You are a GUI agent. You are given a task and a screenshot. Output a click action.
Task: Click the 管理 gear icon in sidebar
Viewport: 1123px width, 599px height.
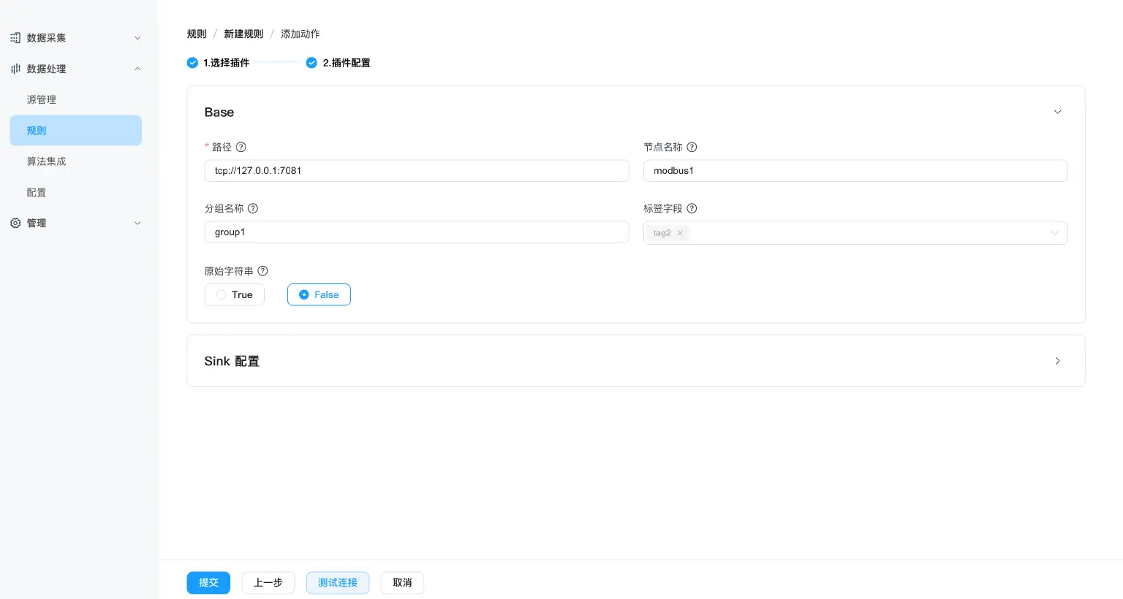[15, 224]
